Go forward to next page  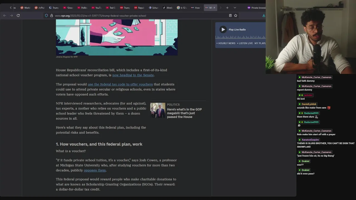(x=11, y=16)
